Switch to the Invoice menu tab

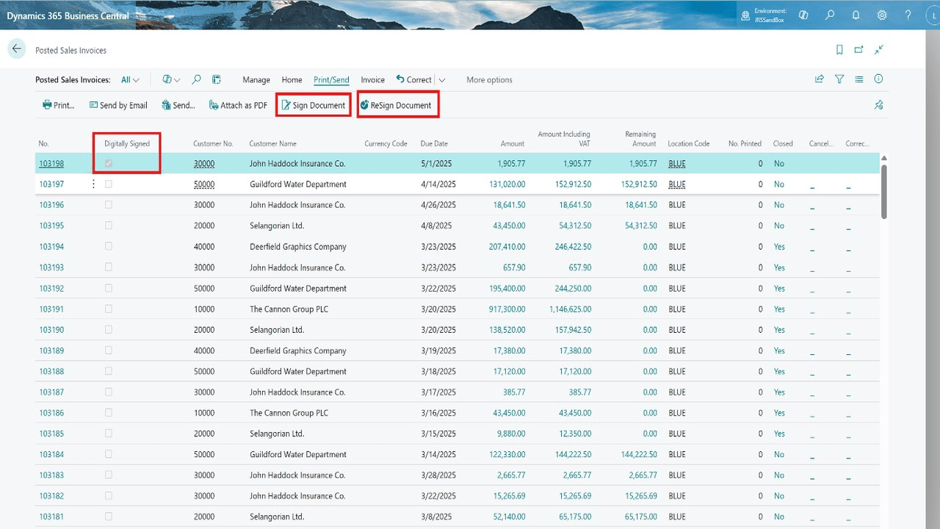click(x=372, y=79)
